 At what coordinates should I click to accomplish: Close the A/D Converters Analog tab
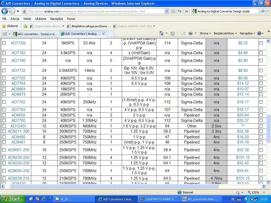103,34
